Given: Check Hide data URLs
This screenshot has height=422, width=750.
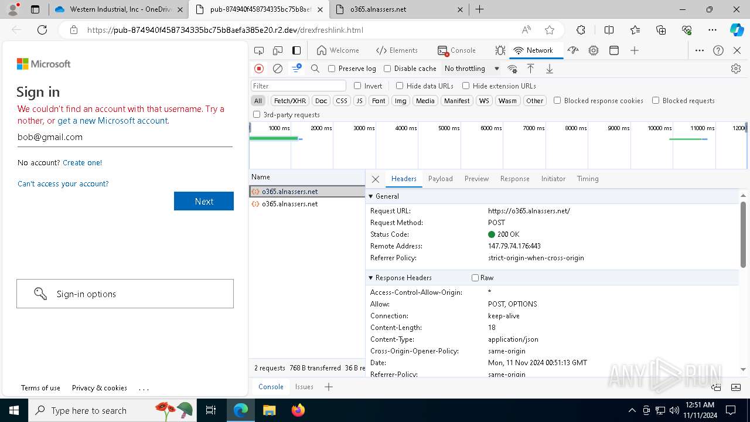Looking at the screenshot, I should (400, 86).
